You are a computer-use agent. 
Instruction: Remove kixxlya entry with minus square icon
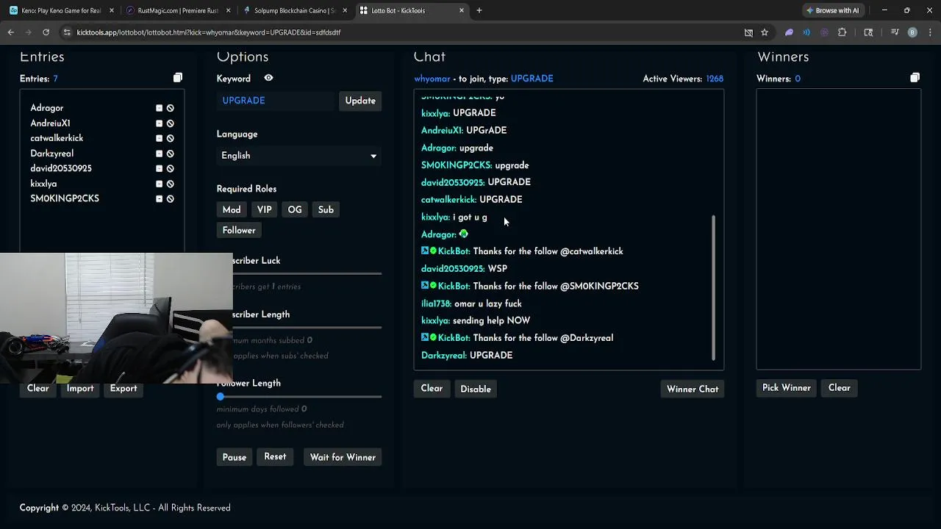[159, 184]
